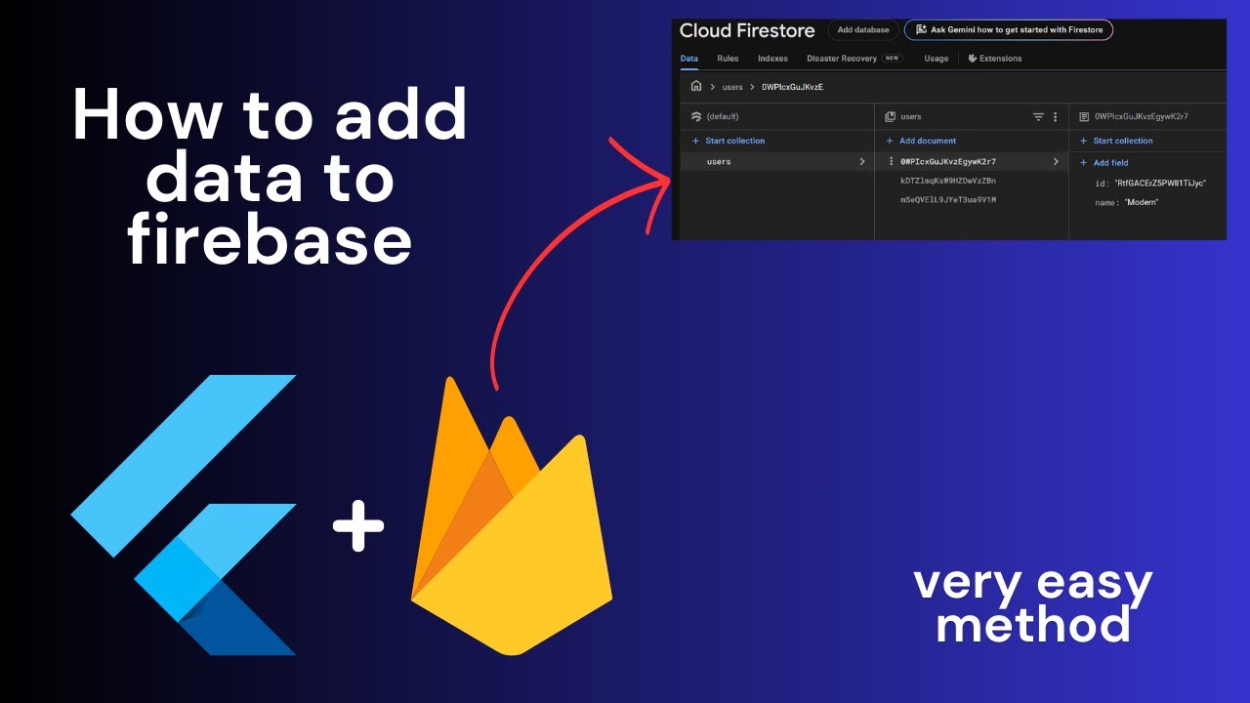This screenshot has width=1250, height=703.
Task: Click Add document in users column
Action: pos(921,141)
